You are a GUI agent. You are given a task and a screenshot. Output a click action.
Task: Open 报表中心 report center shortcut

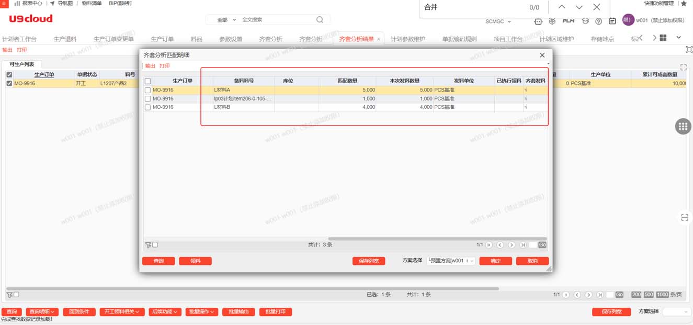pos(28,3)
